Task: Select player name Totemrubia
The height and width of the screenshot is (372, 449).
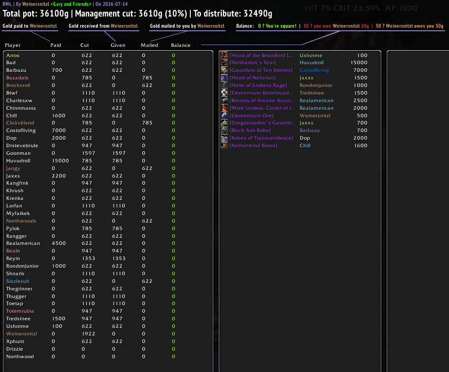Action: coord(20,311)
